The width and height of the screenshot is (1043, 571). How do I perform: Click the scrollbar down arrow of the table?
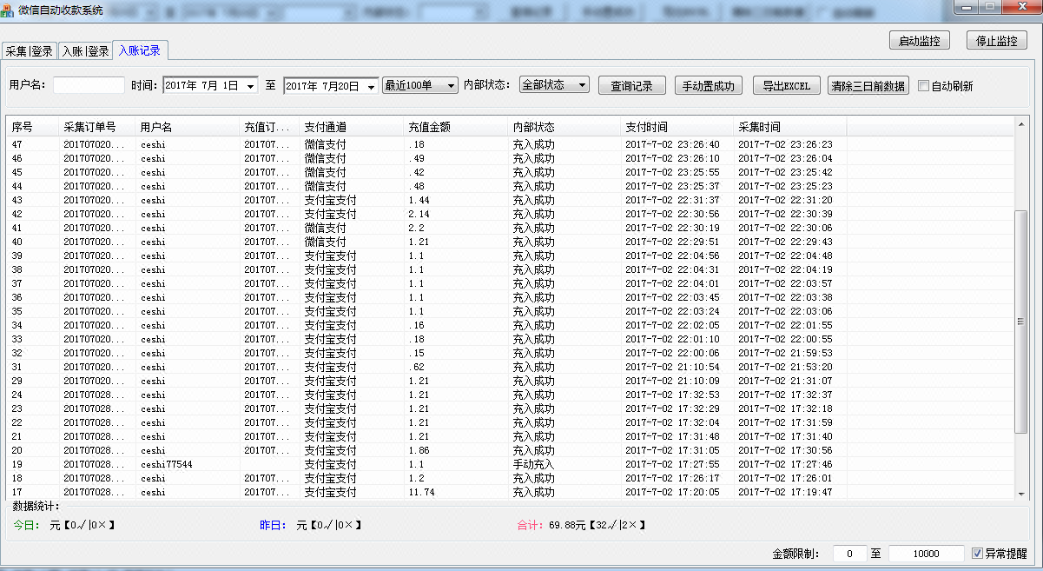pos(1021,493)
